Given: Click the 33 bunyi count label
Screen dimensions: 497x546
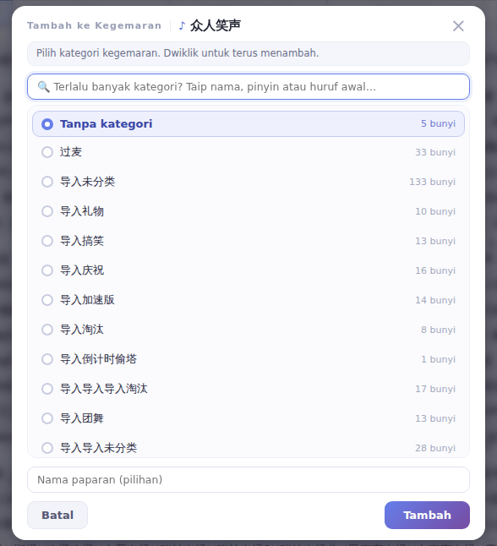Looking at the screenshot, I should (435, 152).
